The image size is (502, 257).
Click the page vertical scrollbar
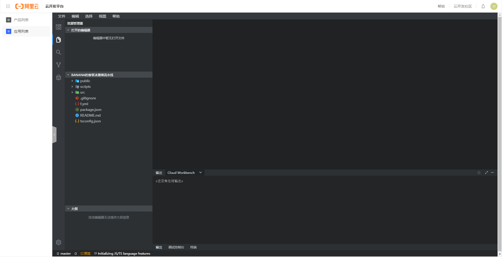[500, 134]
